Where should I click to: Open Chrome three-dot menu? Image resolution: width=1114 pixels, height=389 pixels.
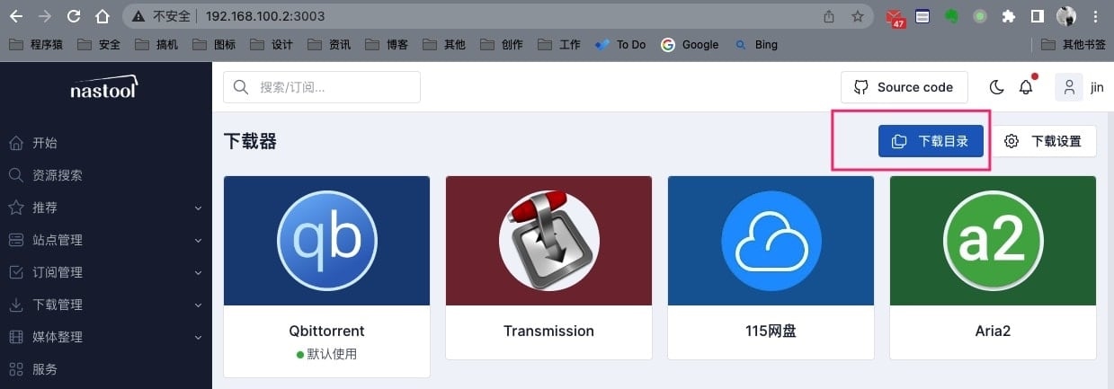(1095, 16)
